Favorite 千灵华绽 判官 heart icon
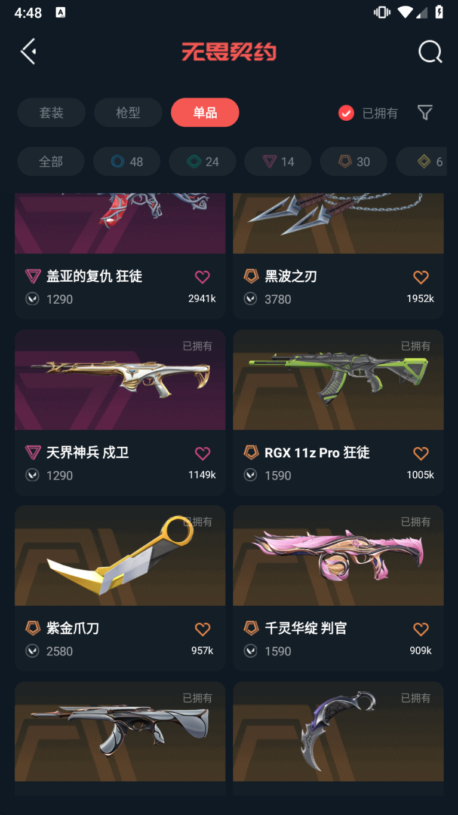Screen dimensions: 458x815 point(421,629)
